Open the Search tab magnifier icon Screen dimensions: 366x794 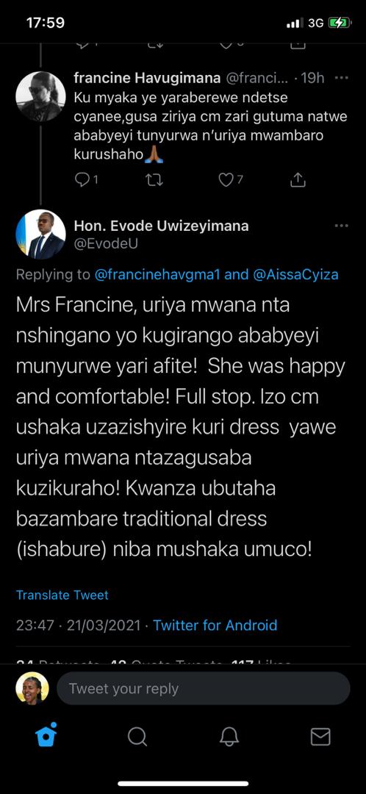pos(137,737)
